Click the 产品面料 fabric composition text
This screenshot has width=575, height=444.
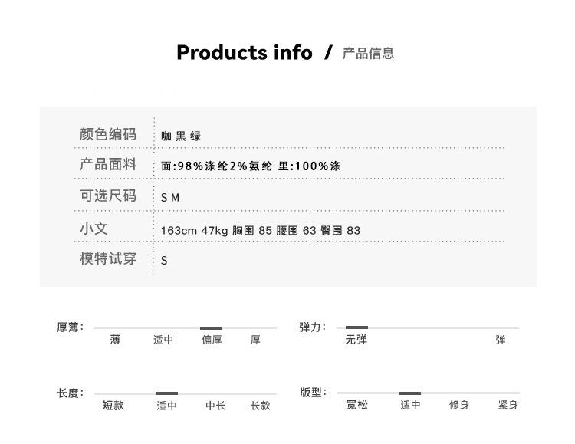251,166
